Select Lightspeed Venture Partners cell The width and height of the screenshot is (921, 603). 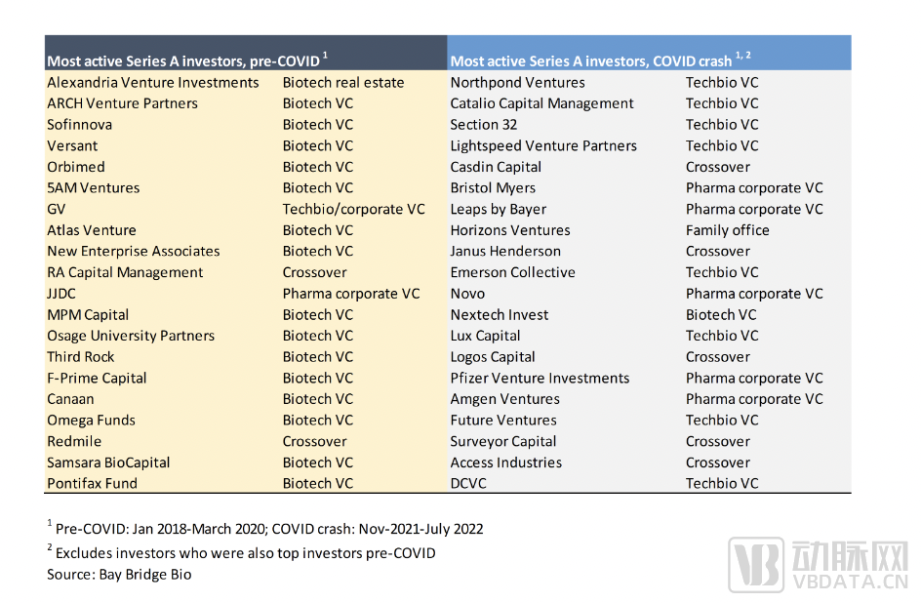(x=543, y=145)
